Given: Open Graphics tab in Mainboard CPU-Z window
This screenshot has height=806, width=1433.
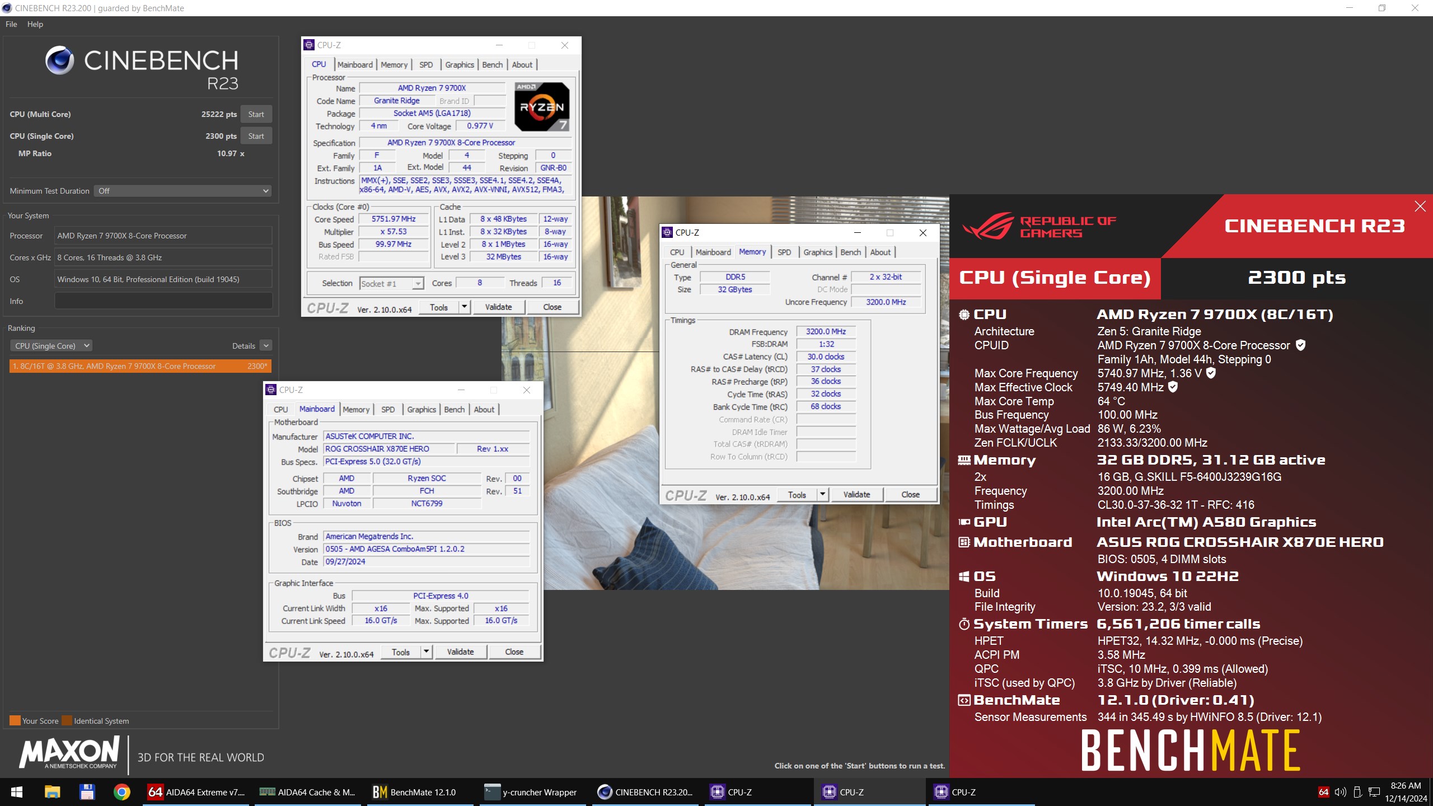Looking at the screenshot, I should [x=422, y=410].
